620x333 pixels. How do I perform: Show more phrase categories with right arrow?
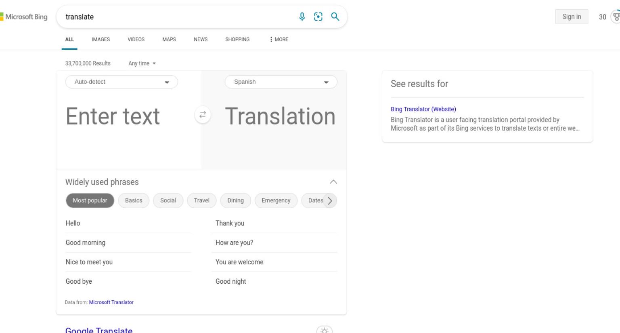coord(330,200)
